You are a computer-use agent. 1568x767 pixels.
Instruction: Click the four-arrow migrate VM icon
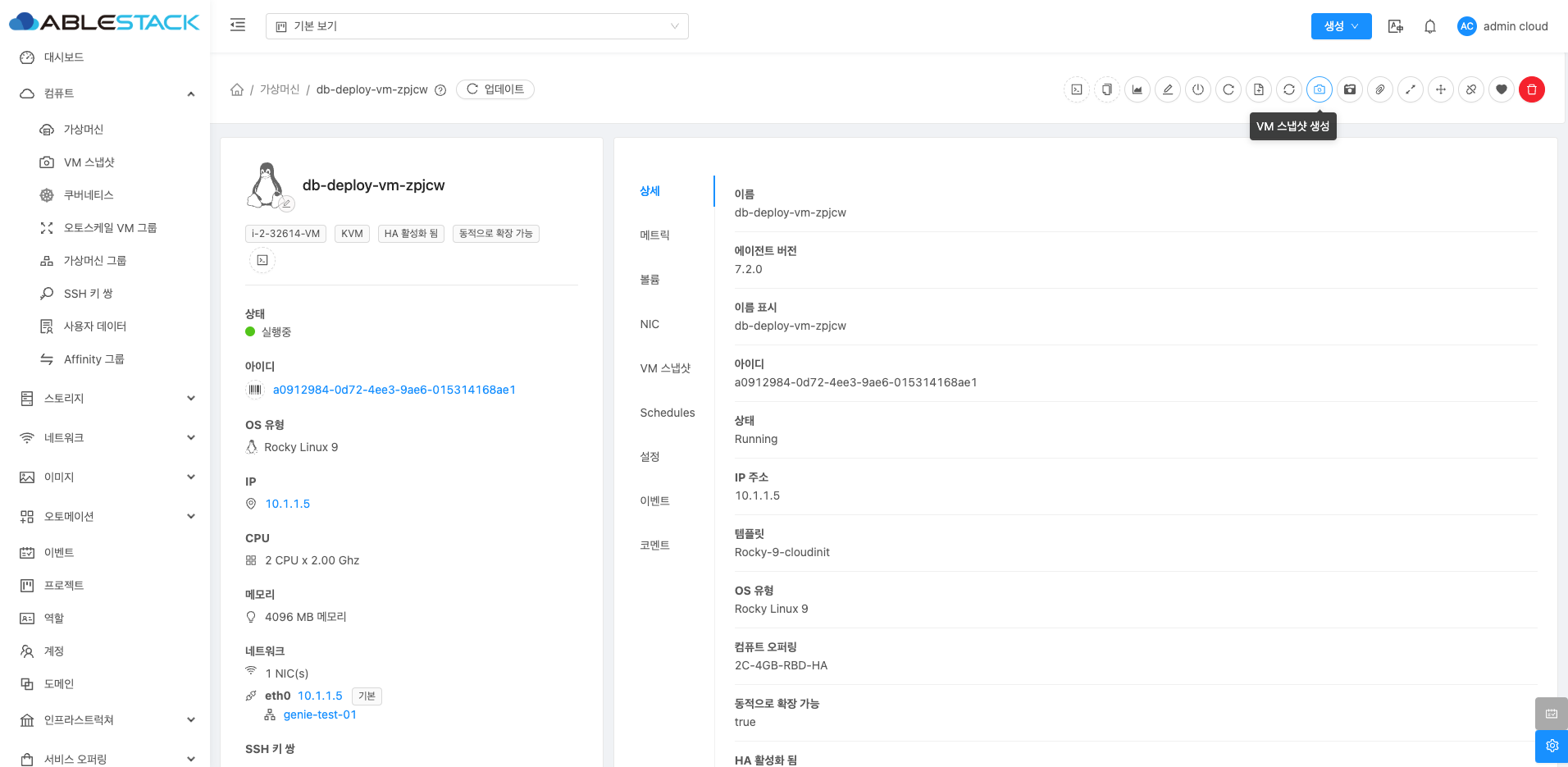pos(1441,89)
